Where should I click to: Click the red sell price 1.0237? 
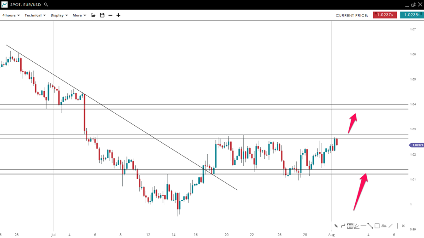tap(386, 15)
